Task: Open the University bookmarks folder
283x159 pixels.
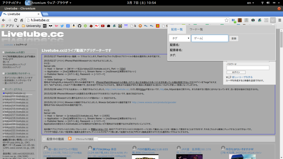Action: coord(31,26)
